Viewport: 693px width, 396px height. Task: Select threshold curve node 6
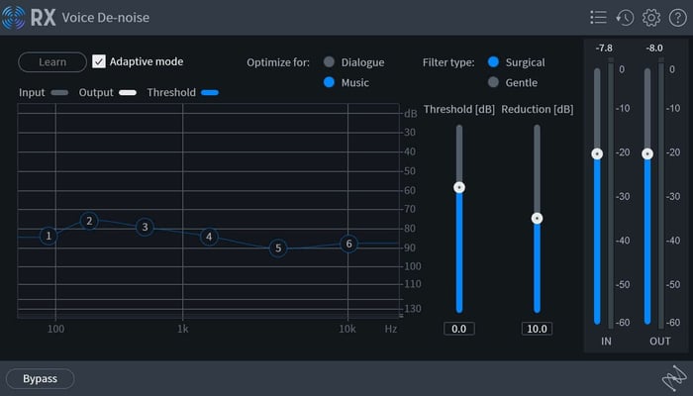(x=348, y=244)
